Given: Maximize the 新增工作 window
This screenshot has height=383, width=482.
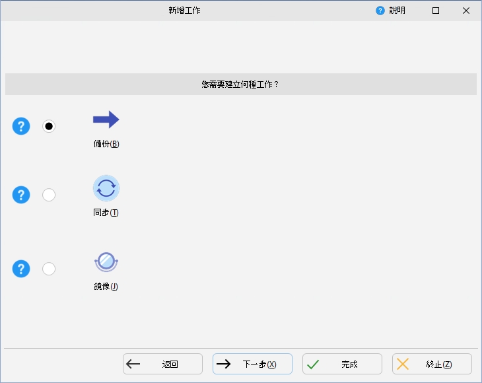Looking at the screenshot, I should [x=436, y=11].
